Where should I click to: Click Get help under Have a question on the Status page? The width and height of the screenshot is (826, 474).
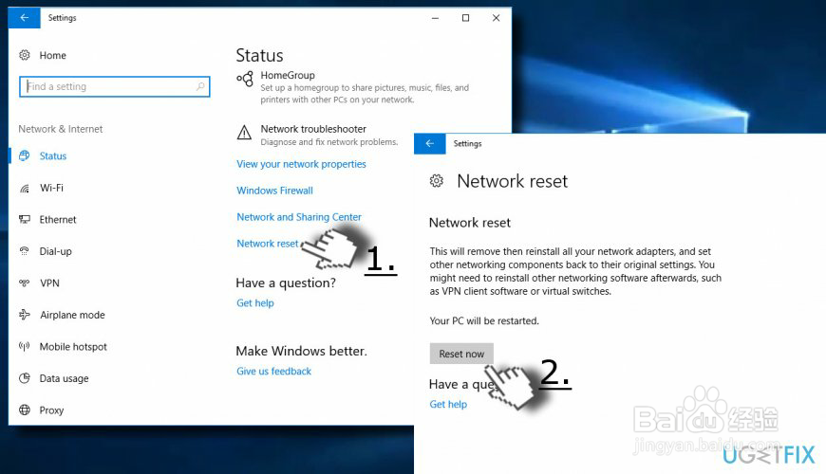pyautogui.click(x=255, y=303)
